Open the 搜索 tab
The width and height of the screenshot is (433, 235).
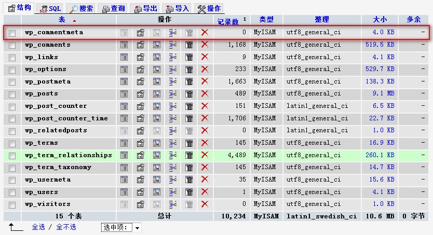[81, 8]
